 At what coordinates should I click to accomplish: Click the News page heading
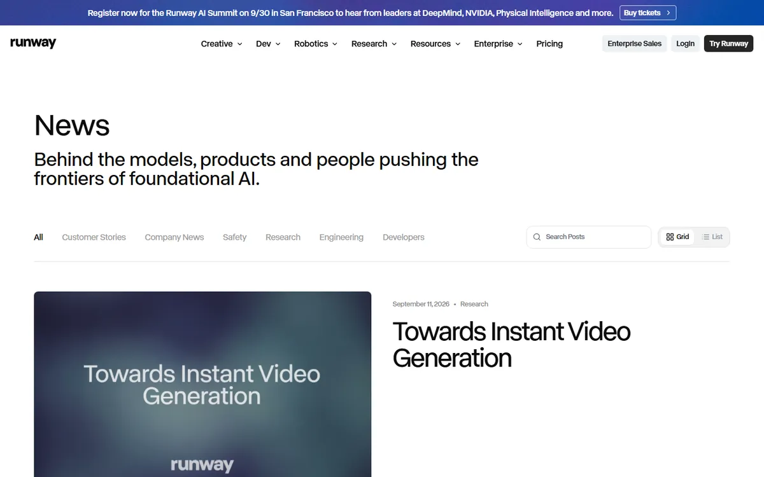[72, 125]
